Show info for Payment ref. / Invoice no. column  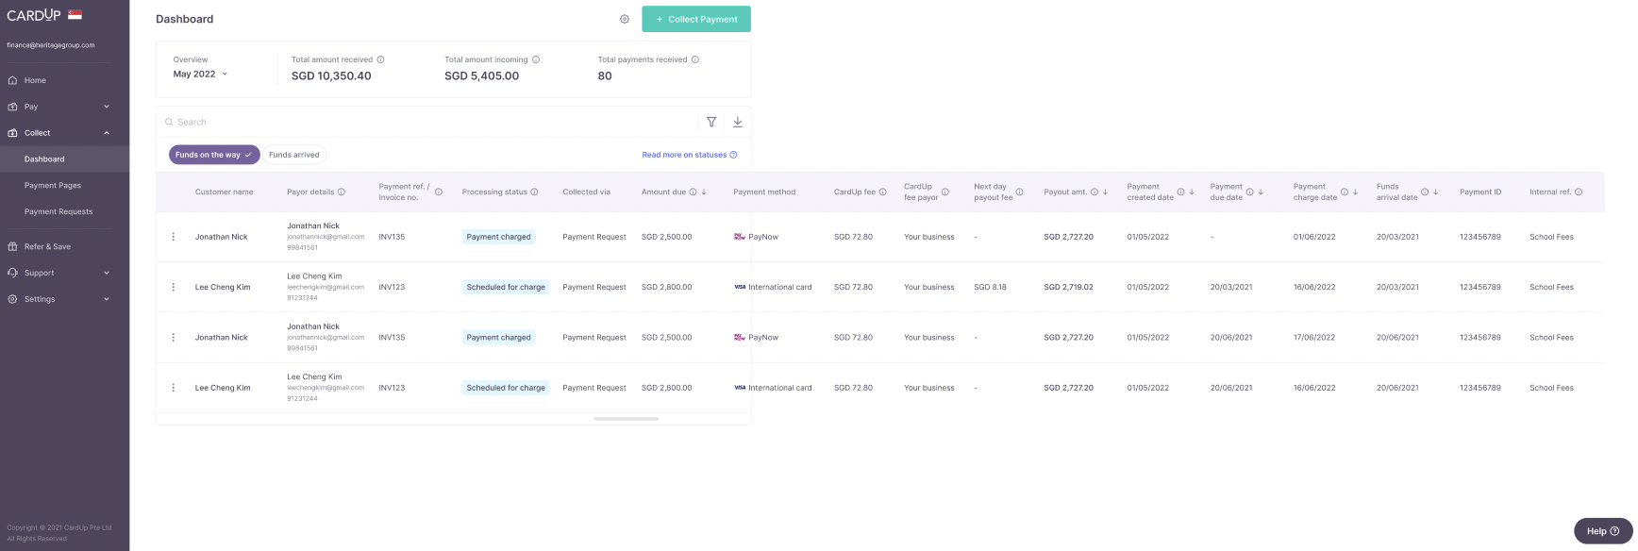point(439,192)
